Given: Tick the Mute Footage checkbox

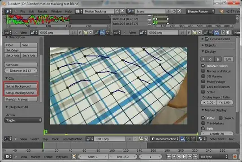Looking at the screenshot, I should 203,81.
